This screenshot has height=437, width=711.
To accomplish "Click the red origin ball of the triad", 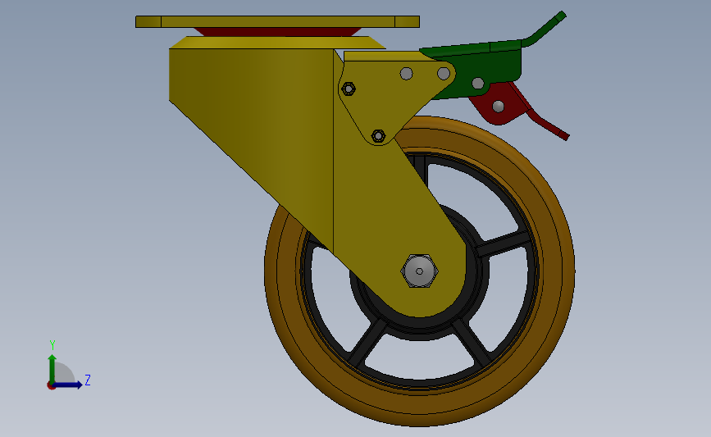I will 51,386.
